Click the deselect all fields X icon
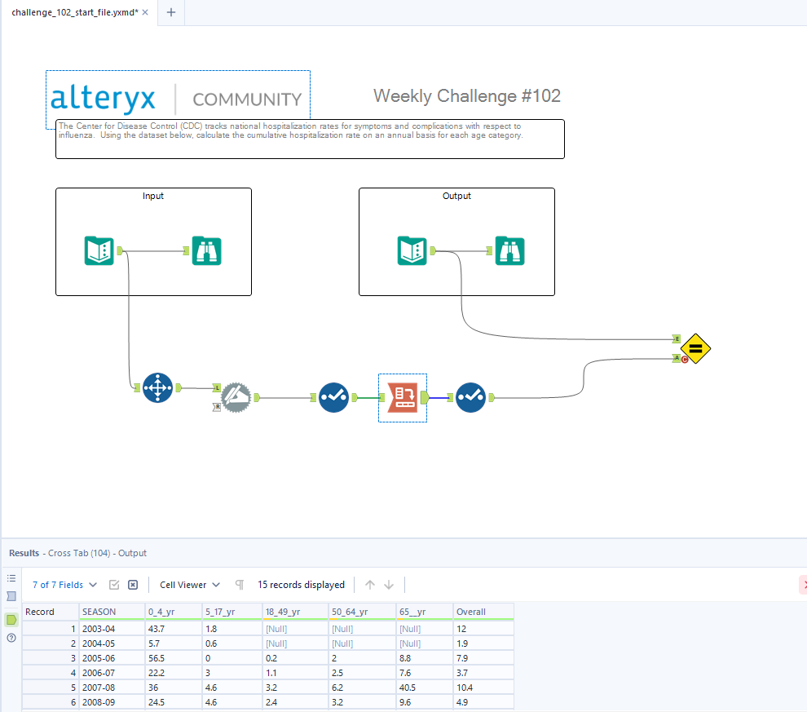The width and height of the screenshot is (807, 712). pos(133,585)
